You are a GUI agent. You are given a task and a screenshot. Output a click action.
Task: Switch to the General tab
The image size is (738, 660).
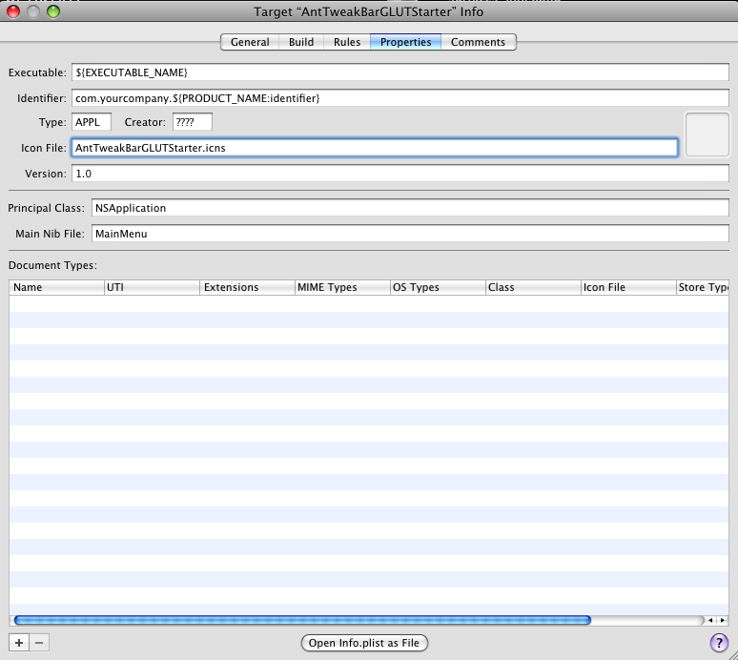coord(250,42)
